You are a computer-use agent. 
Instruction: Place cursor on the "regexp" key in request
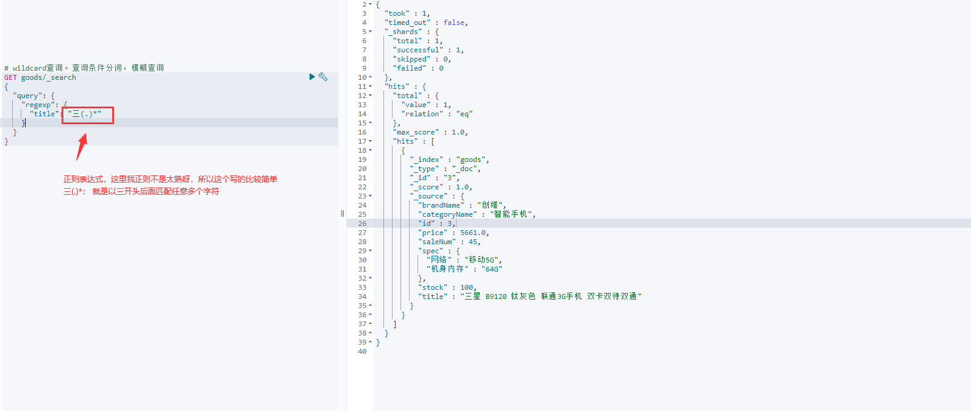point(38,105)
